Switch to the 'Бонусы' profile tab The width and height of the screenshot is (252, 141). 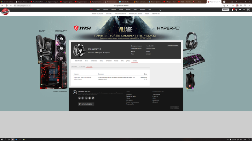pos(135,61)
